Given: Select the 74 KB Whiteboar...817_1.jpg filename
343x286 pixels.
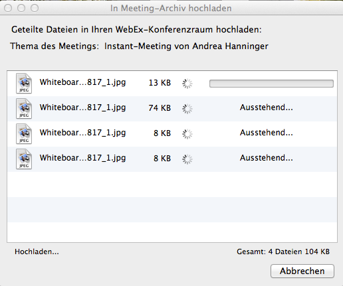Looking at the screenshot, I should pyautogui.click(x=82, y=107).
